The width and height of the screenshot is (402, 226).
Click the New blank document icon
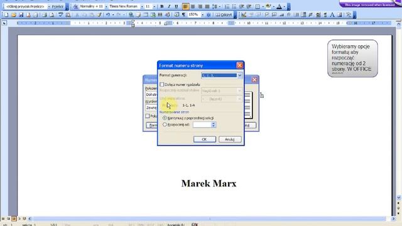tap(6, 15)
